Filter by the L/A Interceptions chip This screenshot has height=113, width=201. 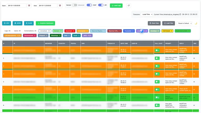coord(13,35)
